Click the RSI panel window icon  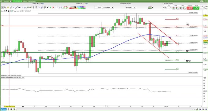[21, 78]
